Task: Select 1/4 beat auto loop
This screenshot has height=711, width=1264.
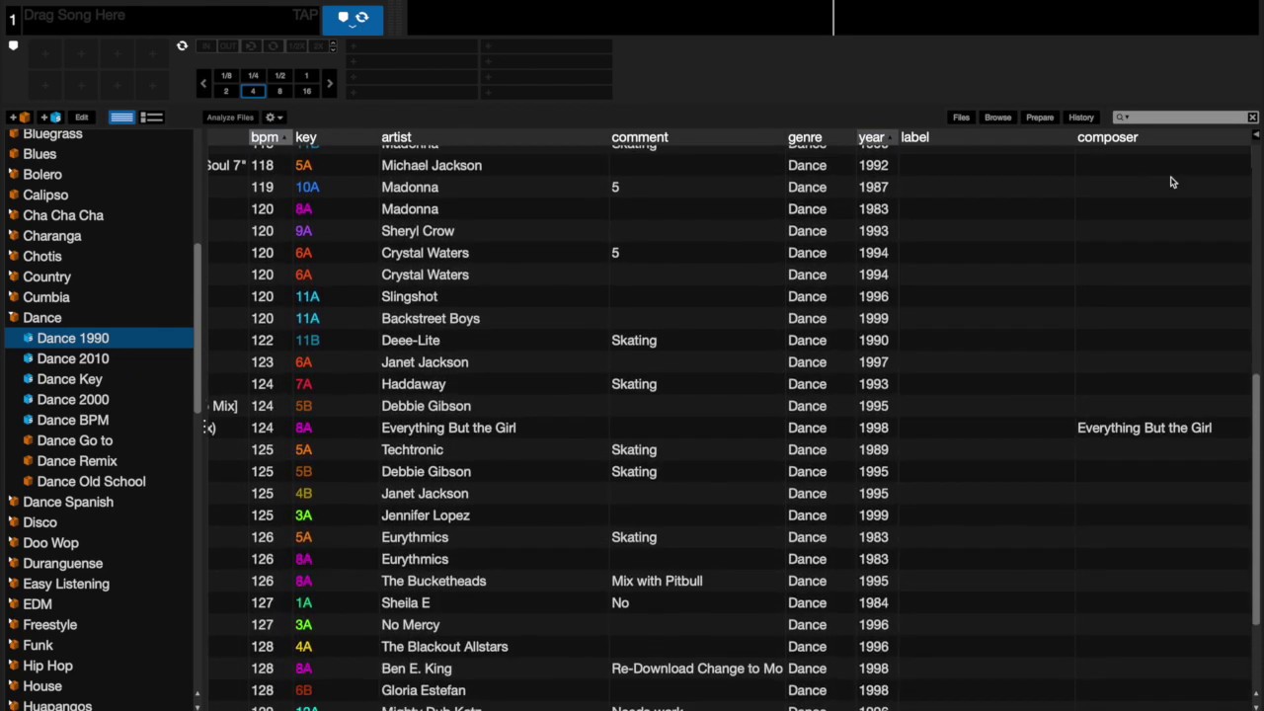Action: tap(253, 75)
